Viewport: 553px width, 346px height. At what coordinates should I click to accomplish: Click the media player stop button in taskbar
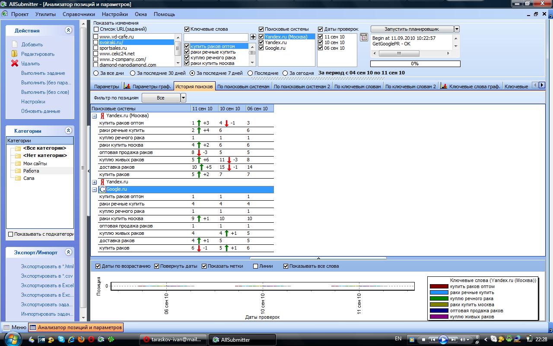[x=424, y=340]
